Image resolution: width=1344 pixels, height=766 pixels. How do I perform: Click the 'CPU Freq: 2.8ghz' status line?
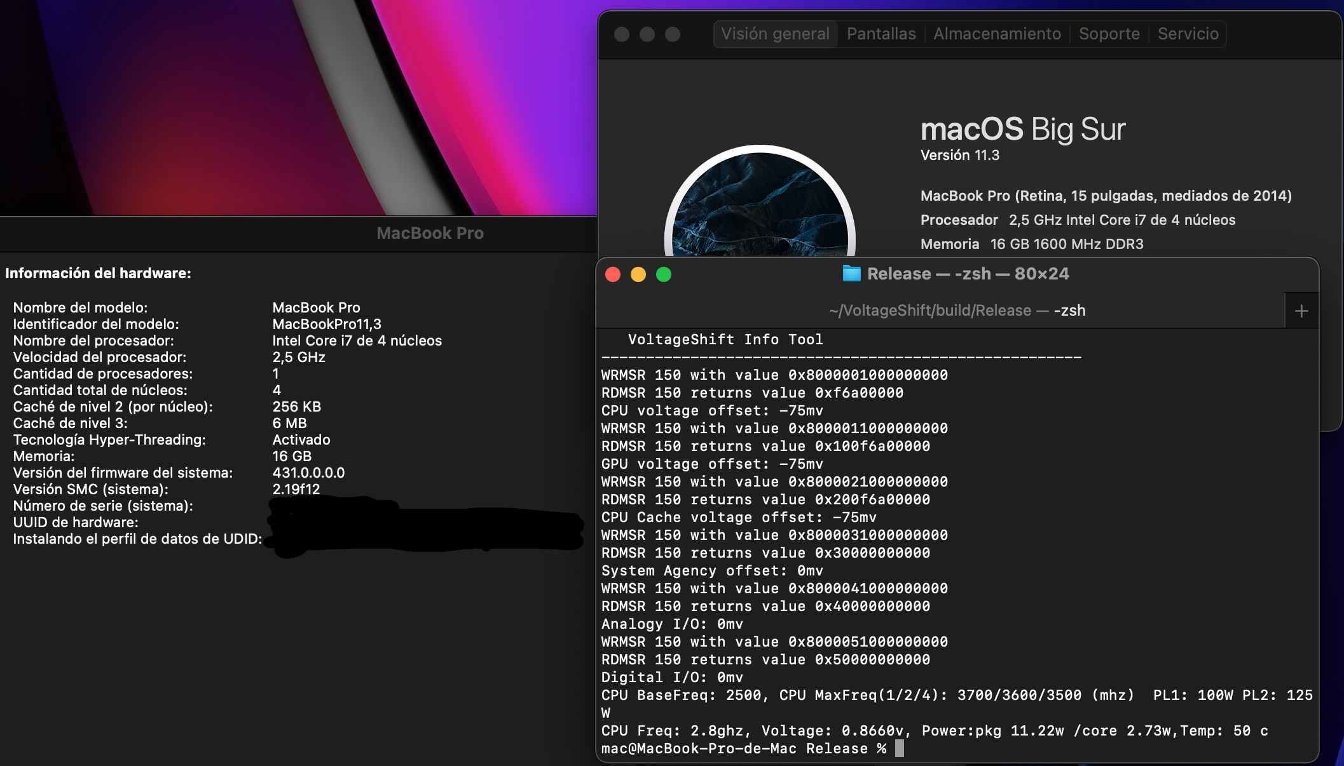click(x=935, y=730)
